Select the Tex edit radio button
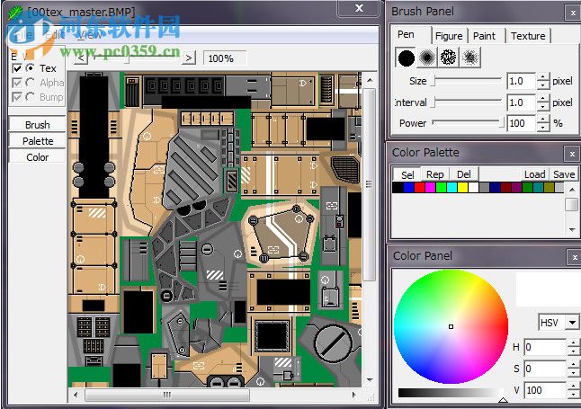 coord(31,68)
